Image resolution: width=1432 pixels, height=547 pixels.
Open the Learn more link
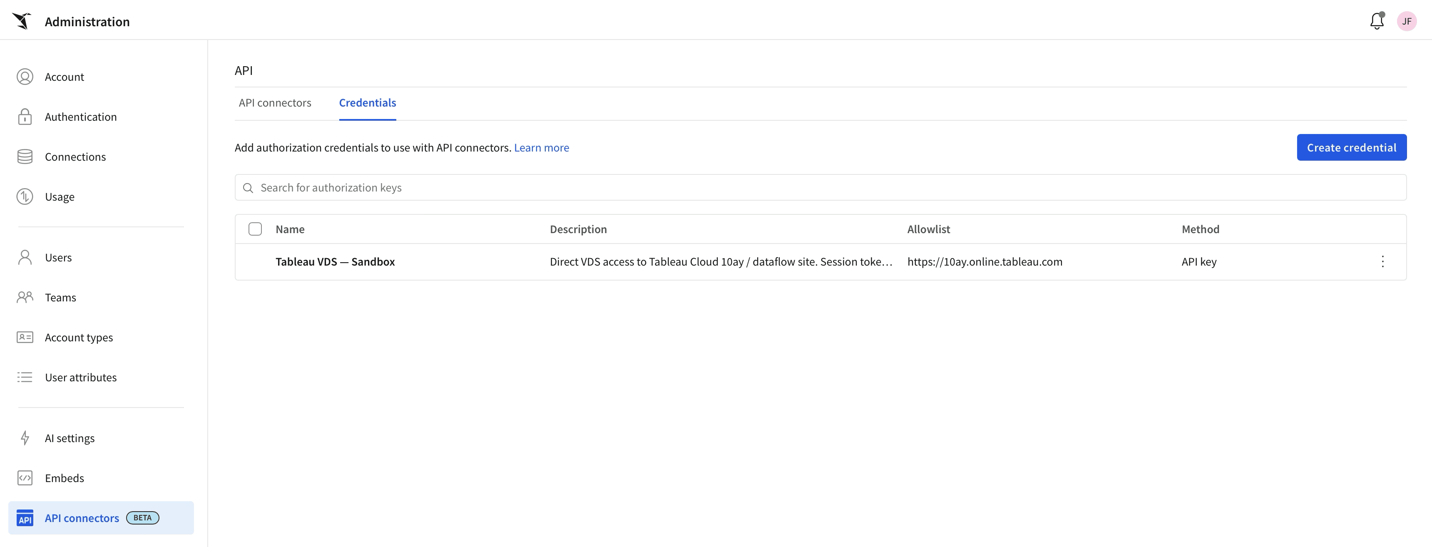coord(541,148)
